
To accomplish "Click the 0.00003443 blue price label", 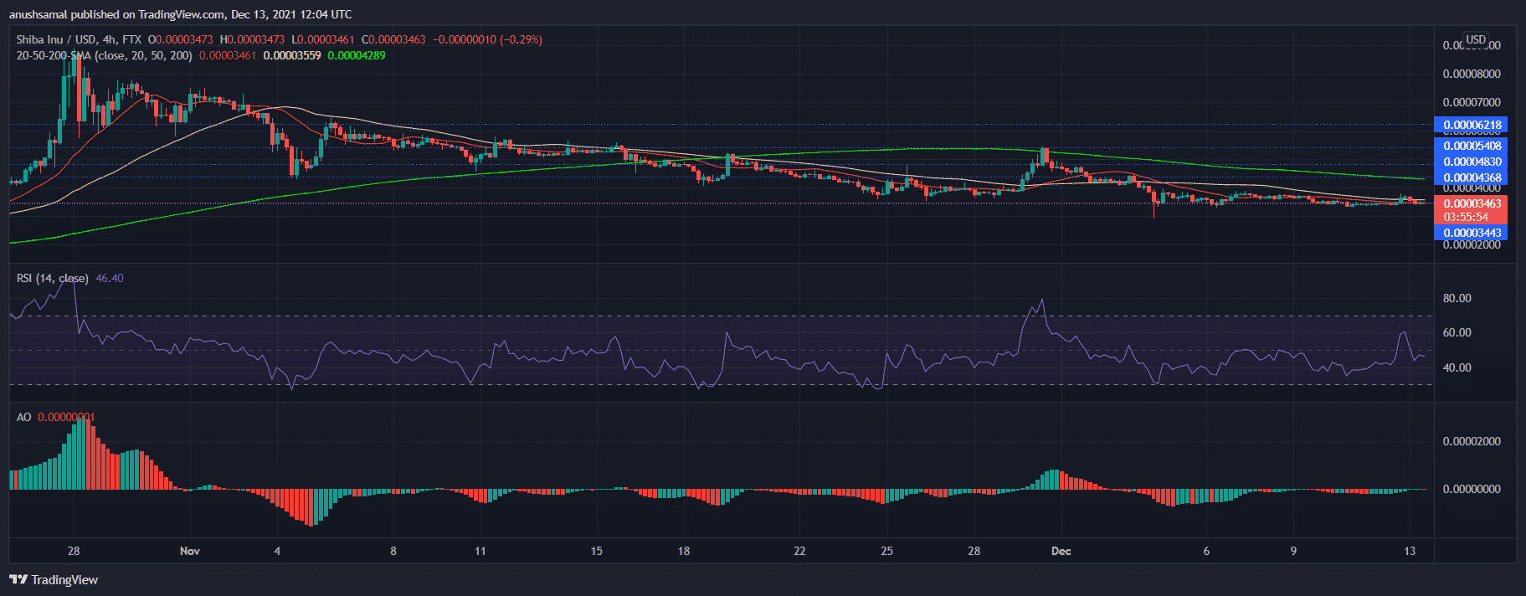I will [1471, 233].
